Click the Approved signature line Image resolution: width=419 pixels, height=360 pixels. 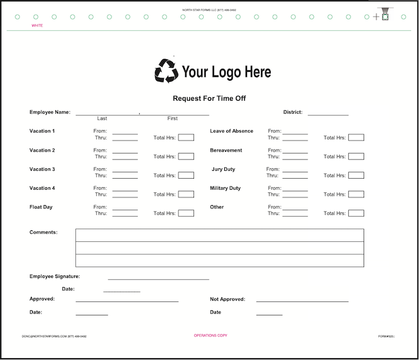pyautogui.click(x=127, y=299)
